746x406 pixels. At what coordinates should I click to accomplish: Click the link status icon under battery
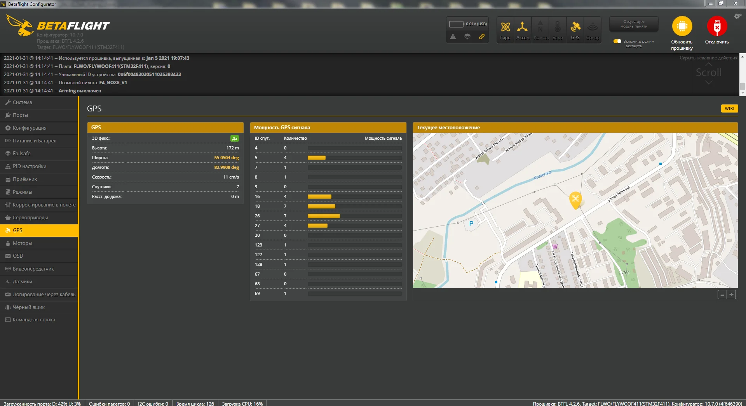point(481,36)
